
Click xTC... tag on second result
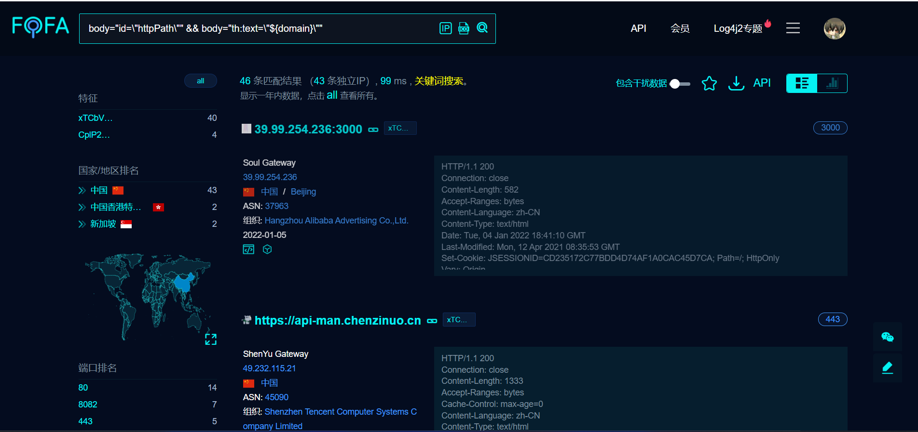click(459, 320)
